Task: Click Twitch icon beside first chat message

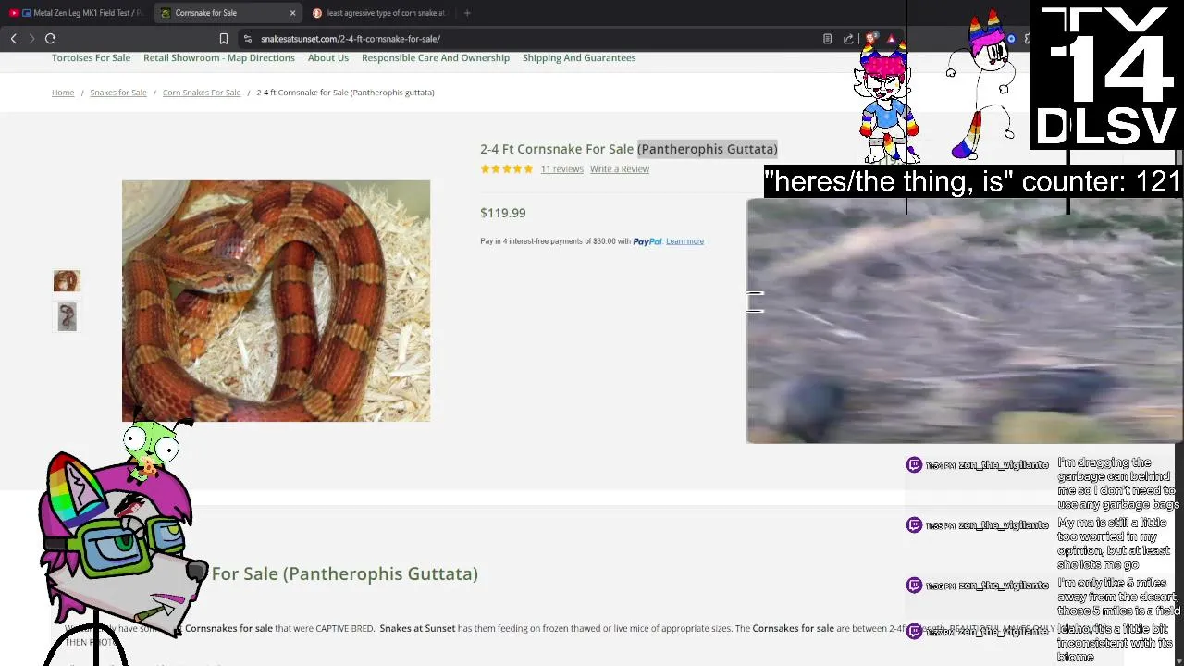Action: click(x=914, y=465)
